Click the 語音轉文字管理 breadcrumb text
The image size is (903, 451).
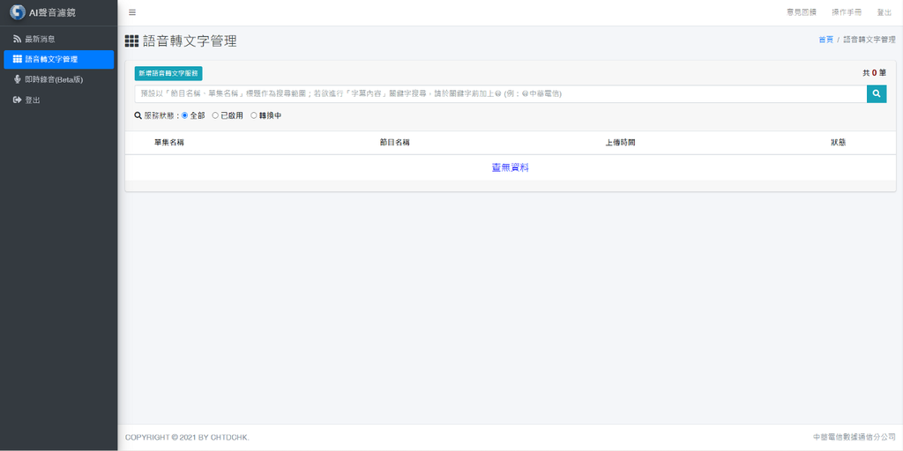click(x=869, y=40)
